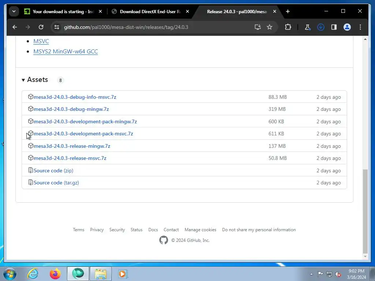Open the tab search dropdown
The height and width of the screenshot is (281, 375).
pyautogui.click(x=14, y=11)
